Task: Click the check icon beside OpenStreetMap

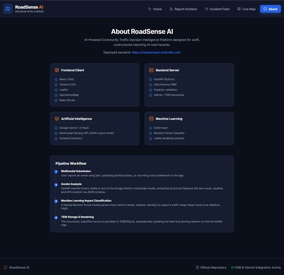Action: 56,95
